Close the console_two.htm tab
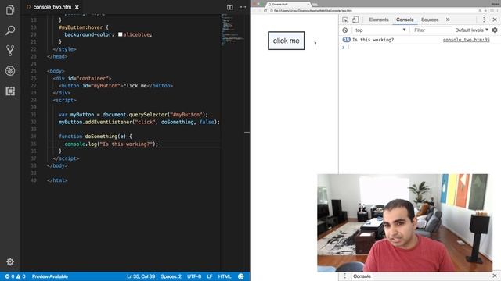The width and height of the screenshot is (501, 281). 77,7
